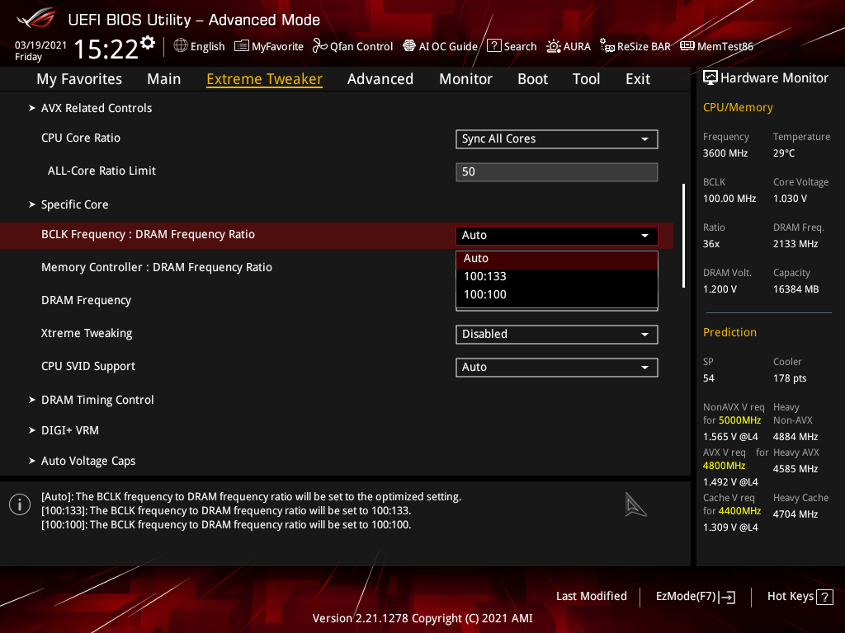Open Xtreme Tweaking dropdown

(x=557, y=335)
